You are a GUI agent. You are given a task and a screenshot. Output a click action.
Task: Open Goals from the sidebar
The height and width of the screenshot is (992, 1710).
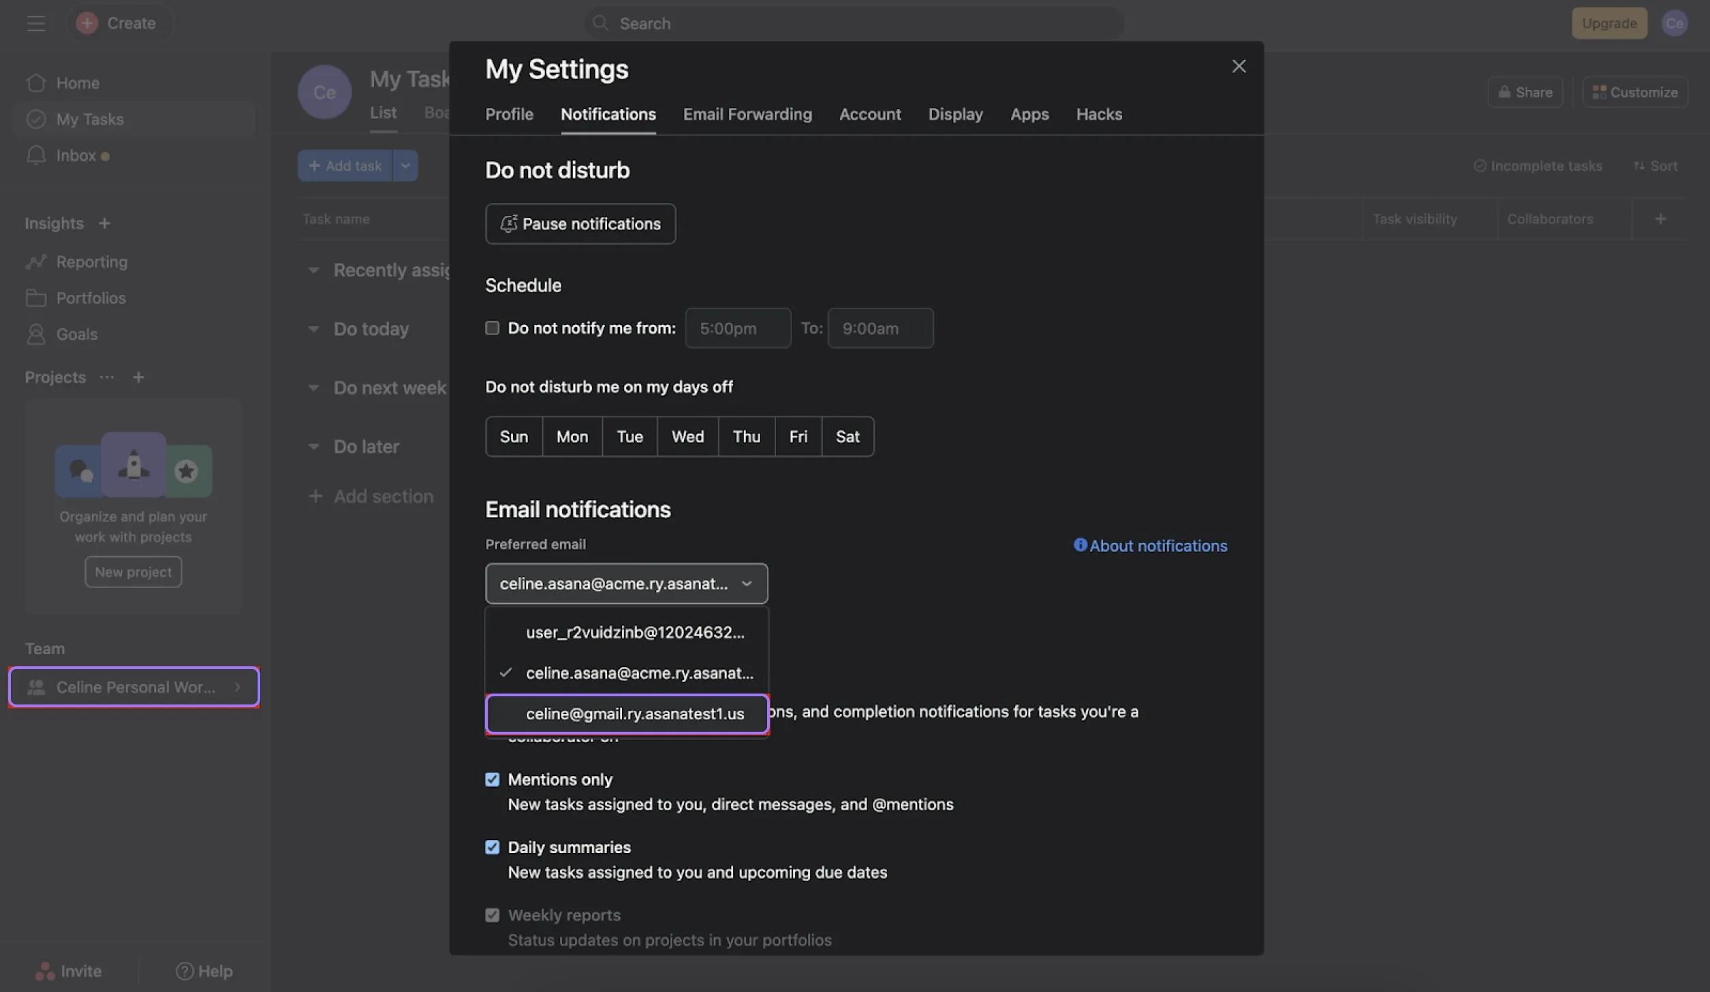(x=76, y=334)
